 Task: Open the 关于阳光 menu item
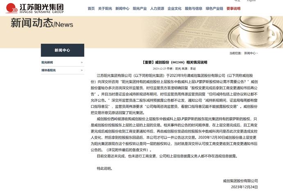(x=105, y=9)
